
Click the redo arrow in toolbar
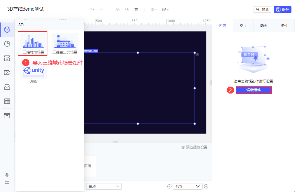tap(102, 9)
